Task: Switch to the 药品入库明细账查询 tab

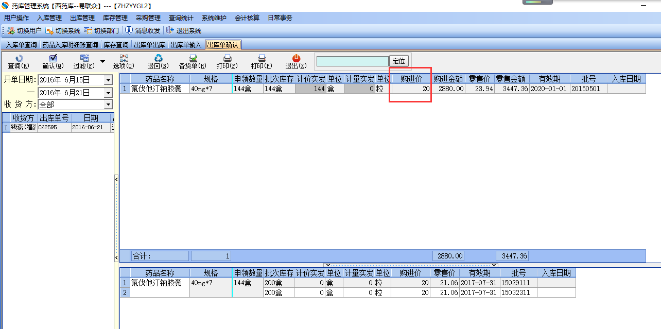Action: coord(70,45)
